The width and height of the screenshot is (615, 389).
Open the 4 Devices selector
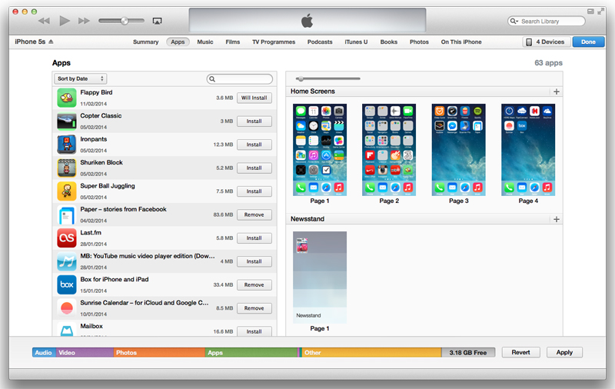click(546, 42)
